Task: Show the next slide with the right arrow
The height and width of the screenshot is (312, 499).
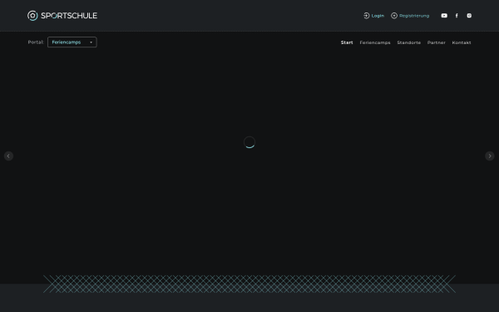Action: [490, 156]
